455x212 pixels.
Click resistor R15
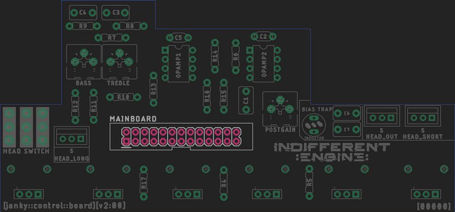tap(223, 96)
